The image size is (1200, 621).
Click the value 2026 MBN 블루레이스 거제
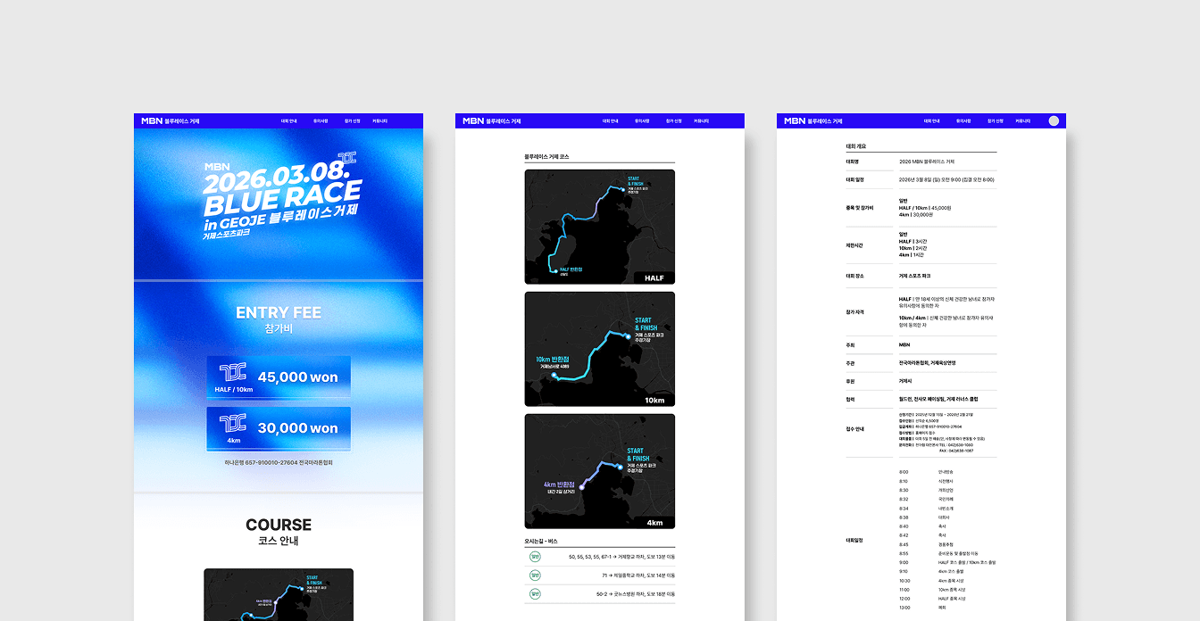click(x=927, y=161)
